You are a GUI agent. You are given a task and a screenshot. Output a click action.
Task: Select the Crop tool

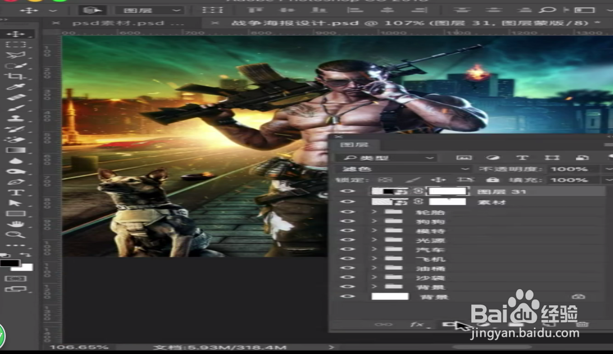point(16,76)
